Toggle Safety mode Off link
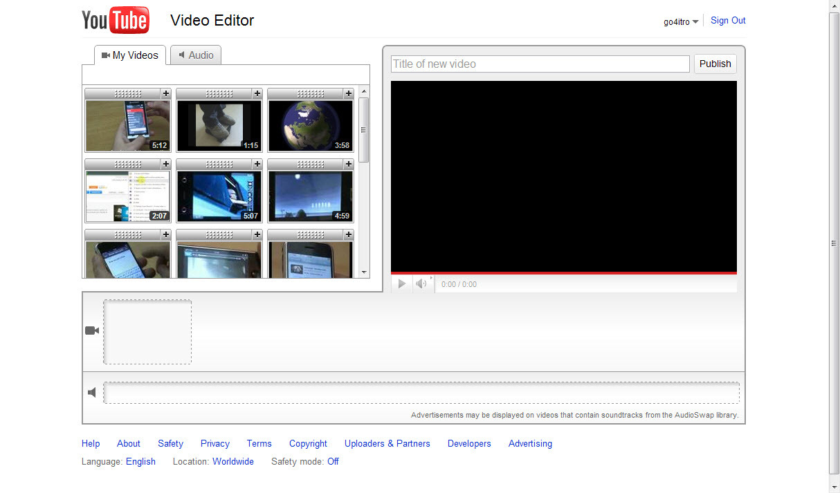The image size is (840, 493). click(333, 461)
